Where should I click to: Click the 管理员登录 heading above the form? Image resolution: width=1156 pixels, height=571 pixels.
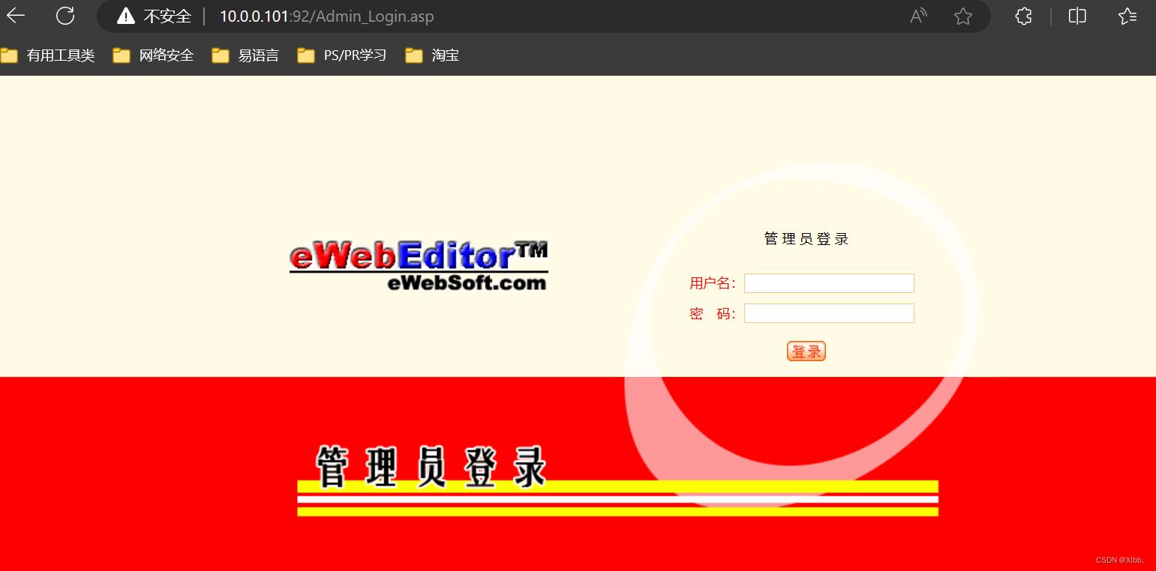(x=806, y=239)
